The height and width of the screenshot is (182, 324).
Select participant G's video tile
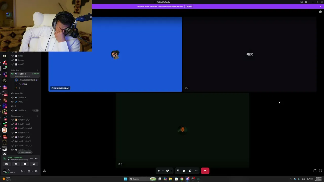pos(183,130)
